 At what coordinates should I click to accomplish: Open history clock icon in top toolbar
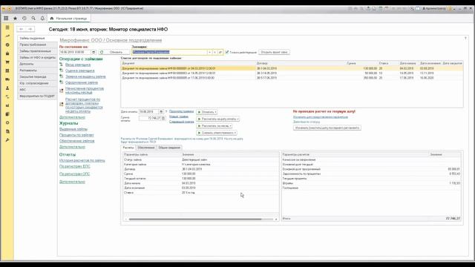(24, 18)
